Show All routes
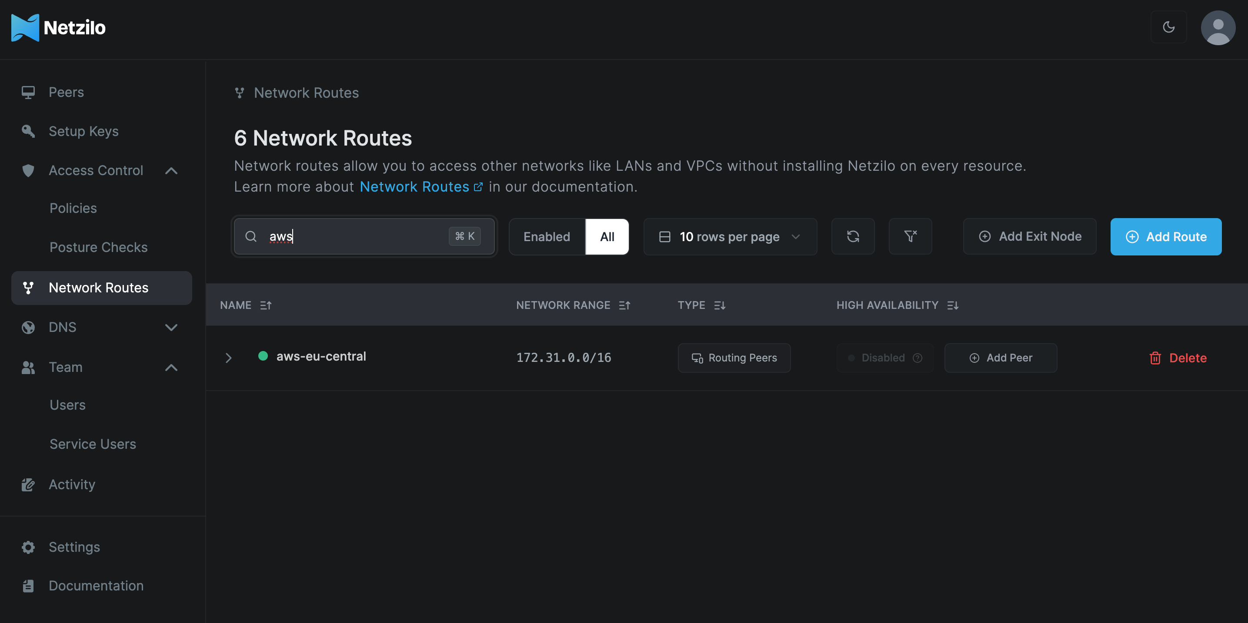1248x623 pixels. [x=607, y=236]
